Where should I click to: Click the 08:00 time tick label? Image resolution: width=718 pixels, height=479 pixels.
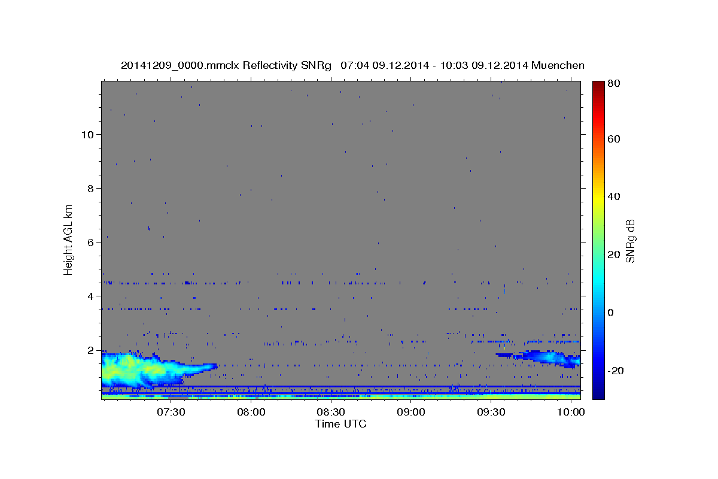[251, 413]
